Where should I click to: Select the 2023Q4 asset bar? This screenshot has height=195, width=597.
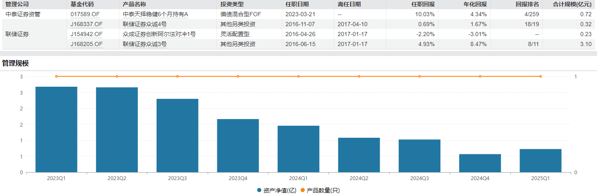coord(238,146)
